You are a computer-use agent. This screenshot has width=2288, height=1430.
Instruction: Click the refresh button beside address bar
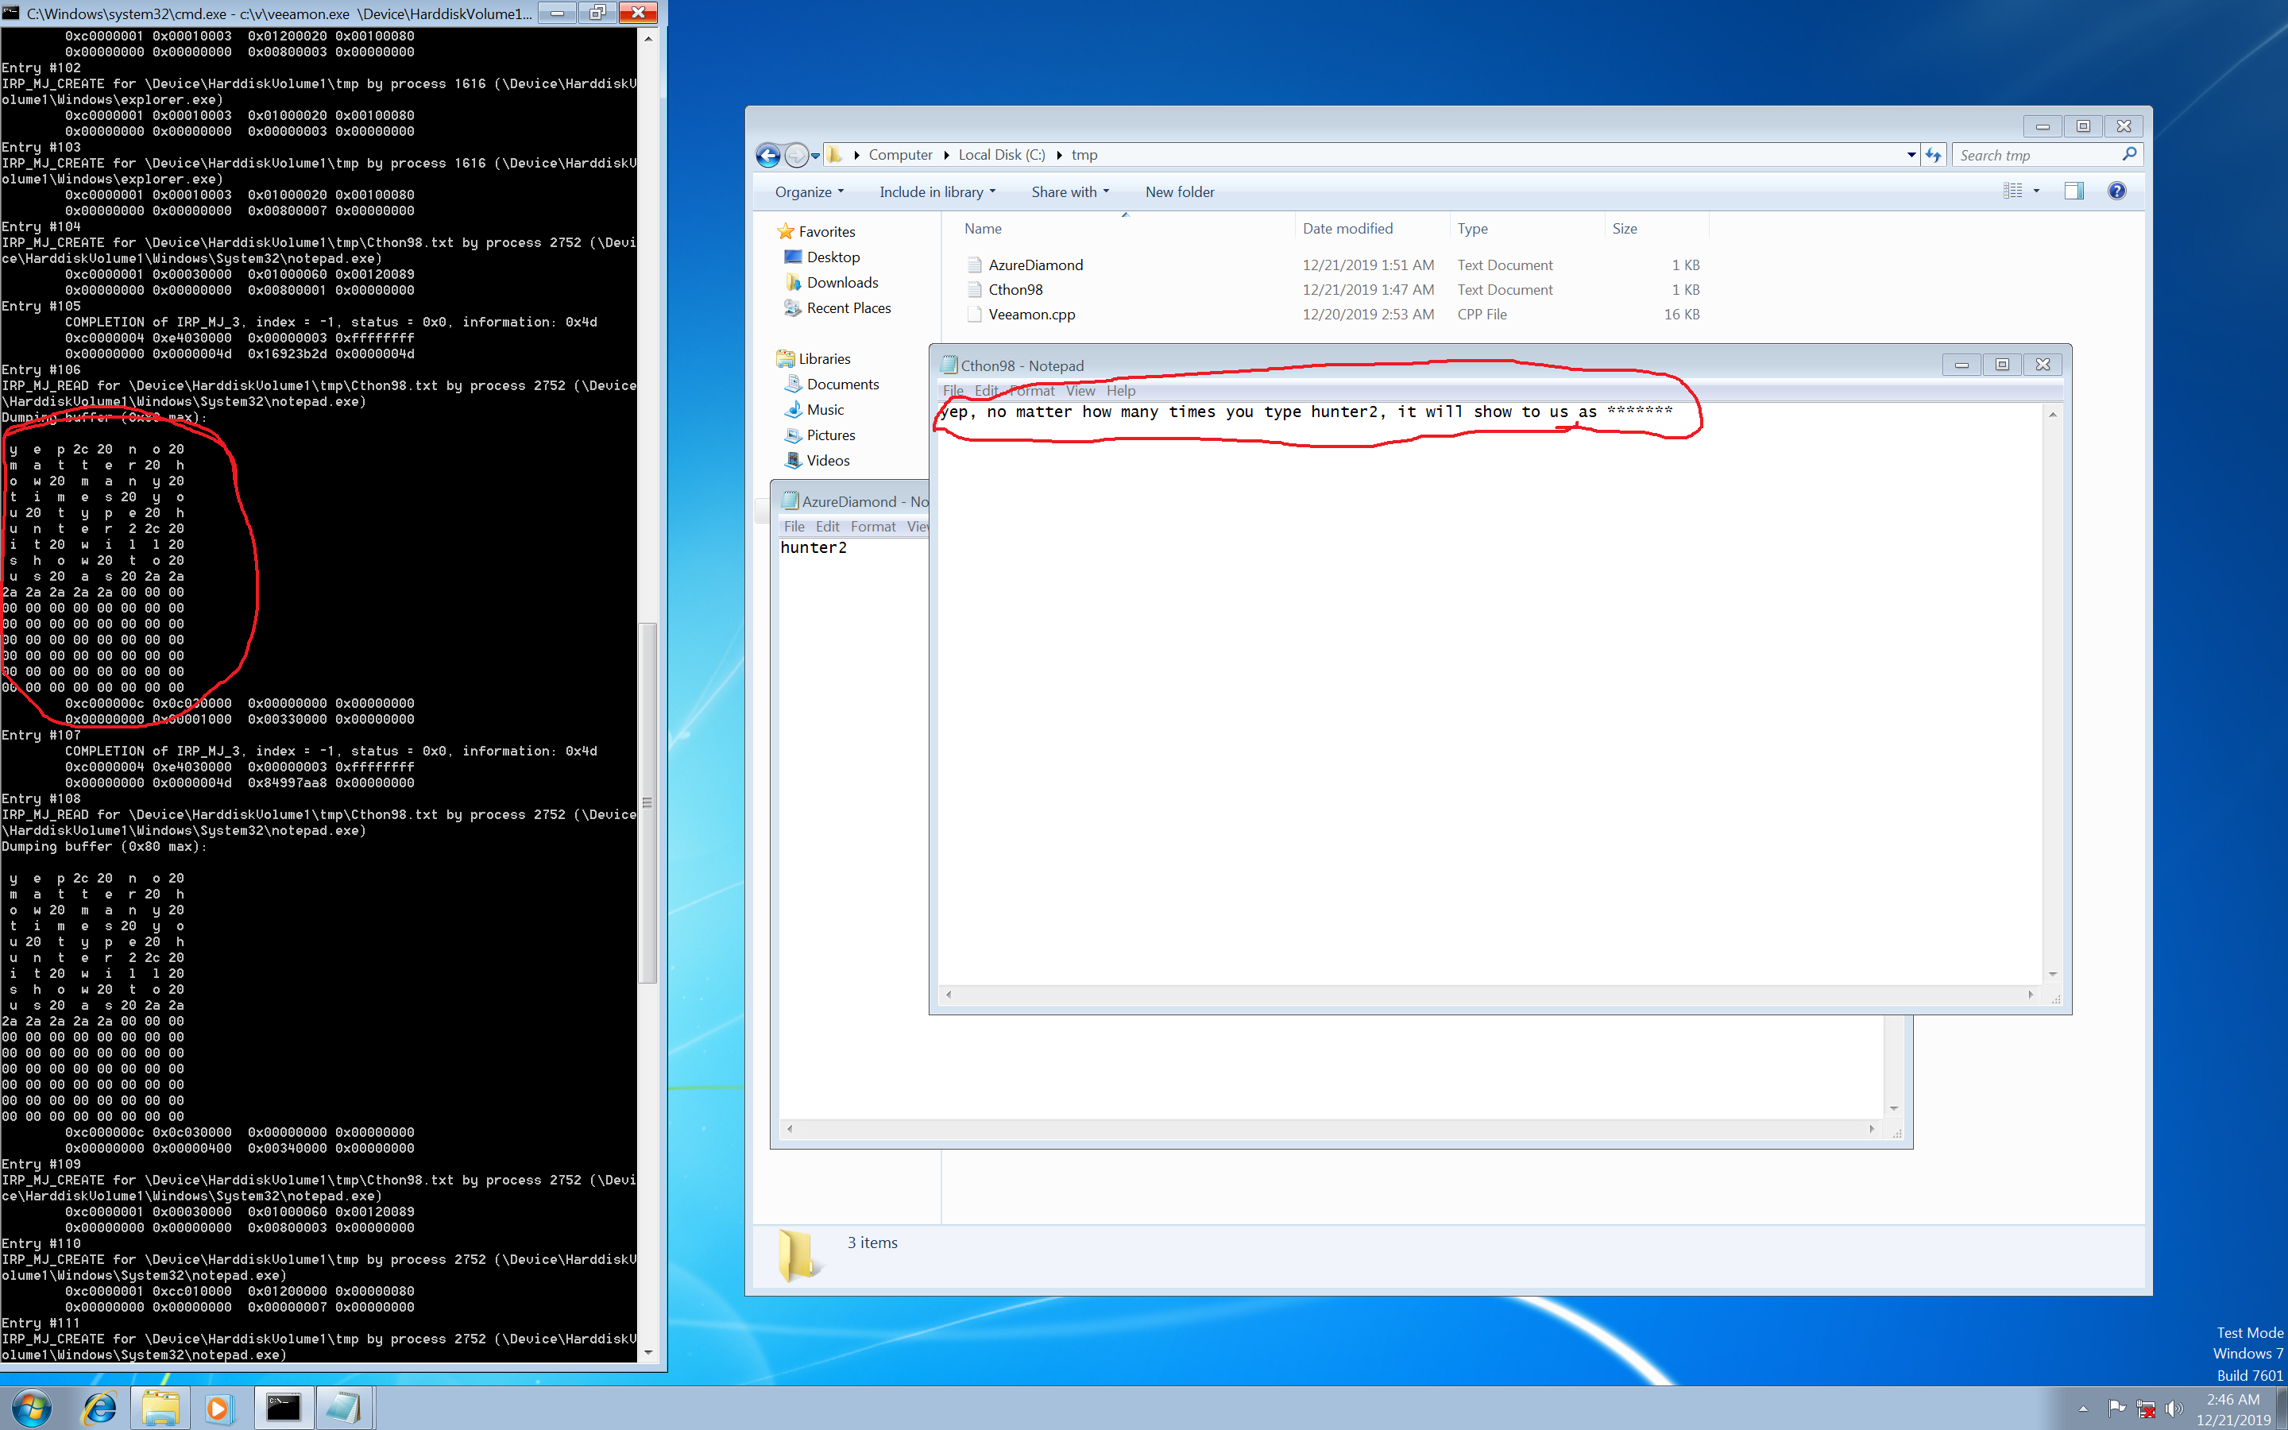coord(1934,155)
